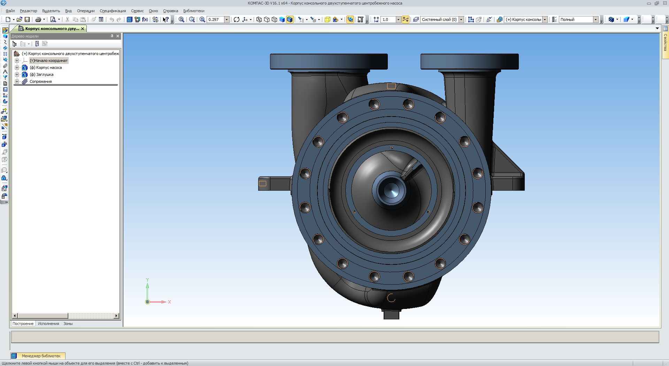Screen dimensions: 669x366
Task: Click the zoom scale value field
Action: tap(215, 19)
